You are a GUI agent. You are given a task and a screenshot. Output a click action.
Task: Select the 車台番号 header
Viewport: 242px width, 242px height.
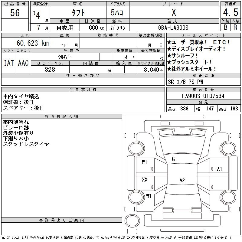click(203, 90)
